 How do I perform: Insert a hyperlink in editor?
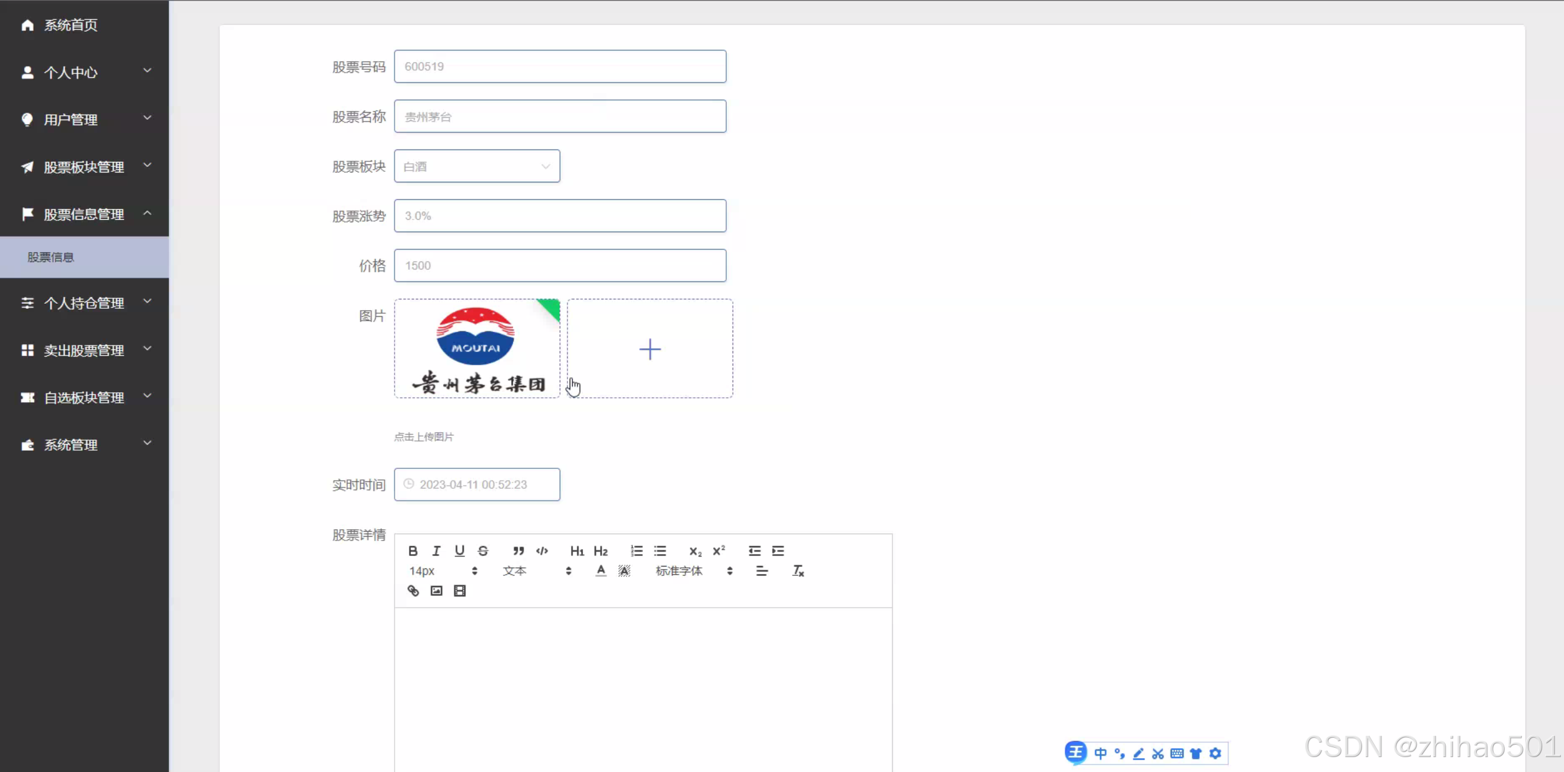coord(413,591)
